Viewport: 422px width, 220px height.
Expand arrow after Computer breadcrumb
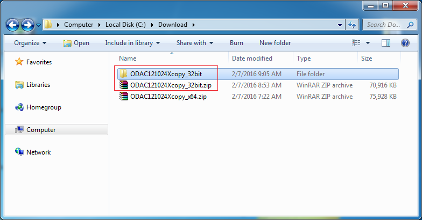[x=99, y=25]
